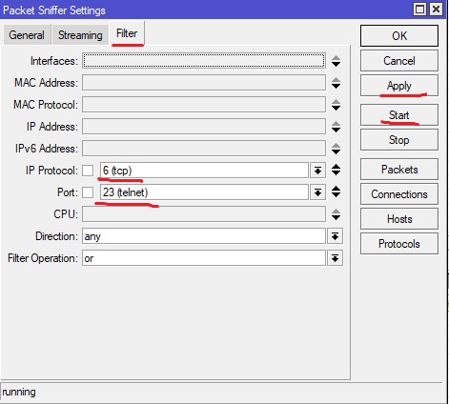This screenshot has width=449, height=404.
Task: Click the MAC Protocol field
Action: tap(204, 105)
